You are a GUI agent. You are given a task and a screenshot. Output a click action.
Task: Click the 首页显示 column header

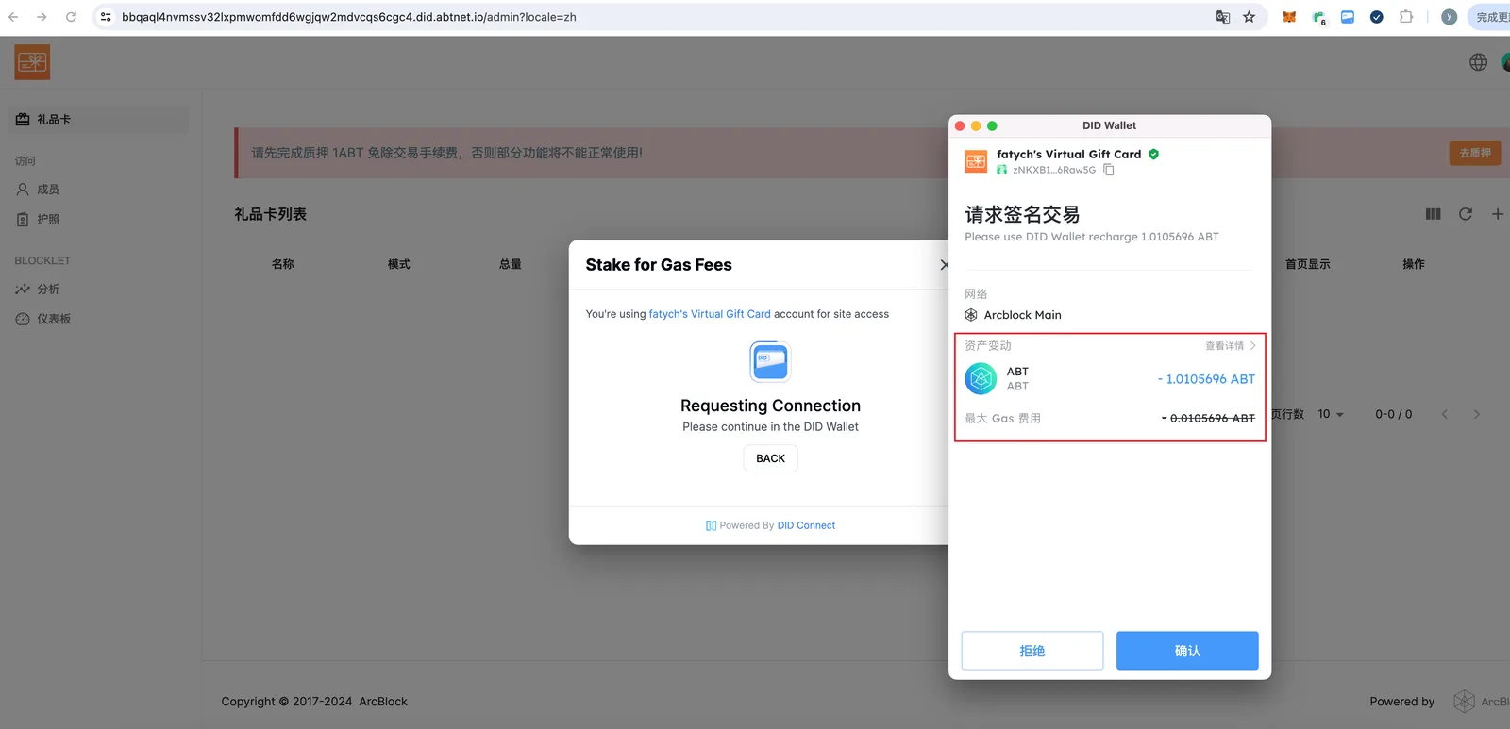pos(1308,264)
